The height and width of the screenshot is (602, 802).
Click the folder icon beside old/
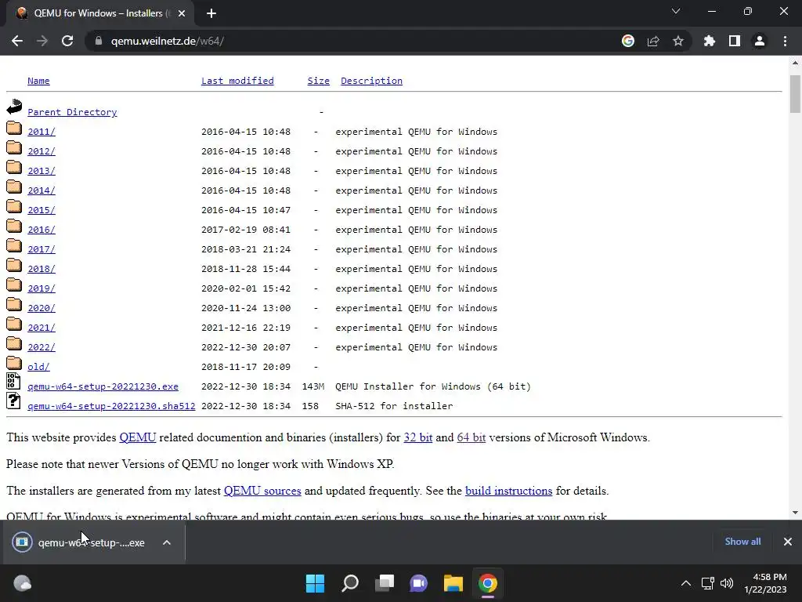pos(14,363)
